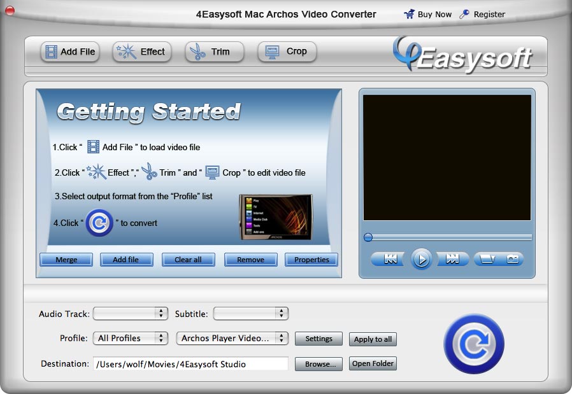
Task: Open the Add File tool in the toolbar
Action: [x=70, y=52]
